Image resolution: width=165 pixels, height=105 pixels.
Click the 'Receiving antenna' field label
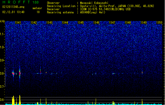60,12
